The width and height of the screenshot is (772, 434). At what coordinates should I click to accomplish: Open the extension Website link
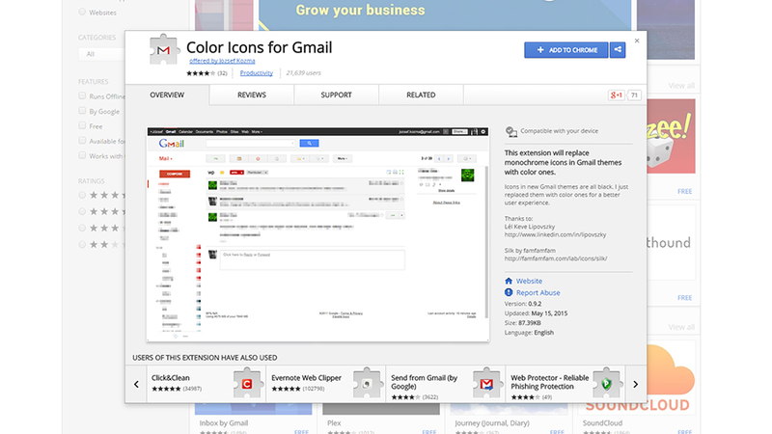click(x=529, y=281)
